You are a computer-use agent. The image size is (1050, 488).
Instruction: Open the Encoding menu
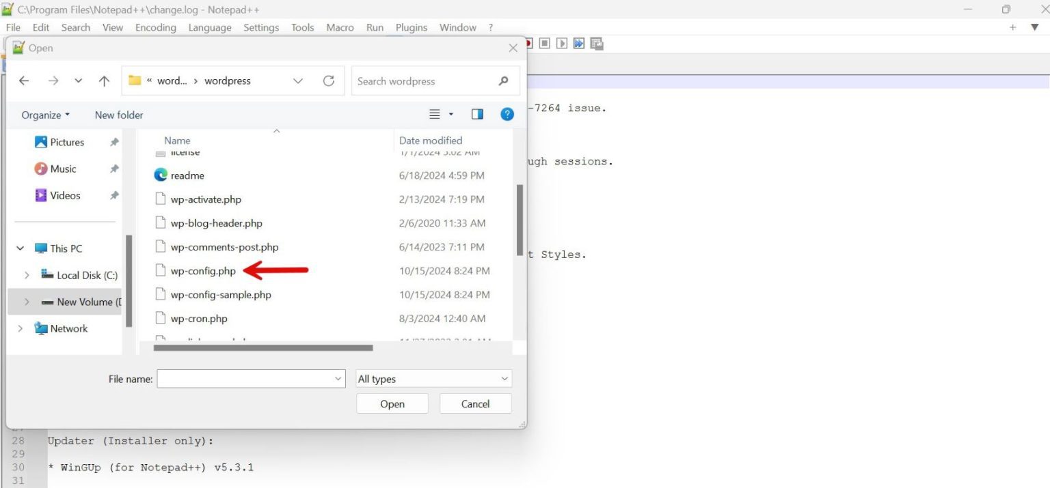(x=155, y=27)
